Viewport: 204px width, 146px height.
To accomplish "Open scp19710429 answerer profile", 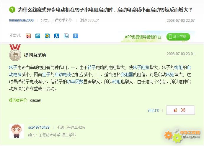I will click(x=39, y=127).
